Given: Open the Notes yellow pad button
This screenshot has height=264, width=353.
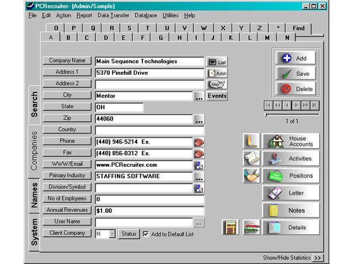Looking at the screenshot, I should point(291,210).
